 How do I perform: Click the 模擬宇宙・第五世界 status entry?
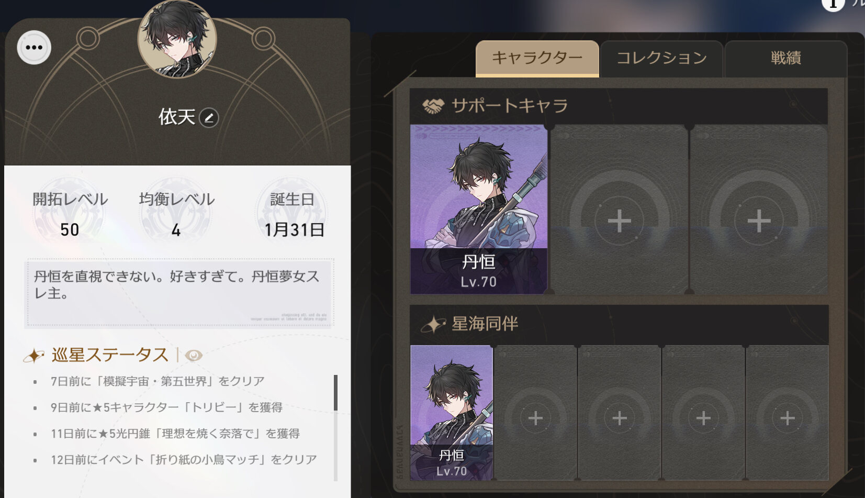tap(158, 381)
